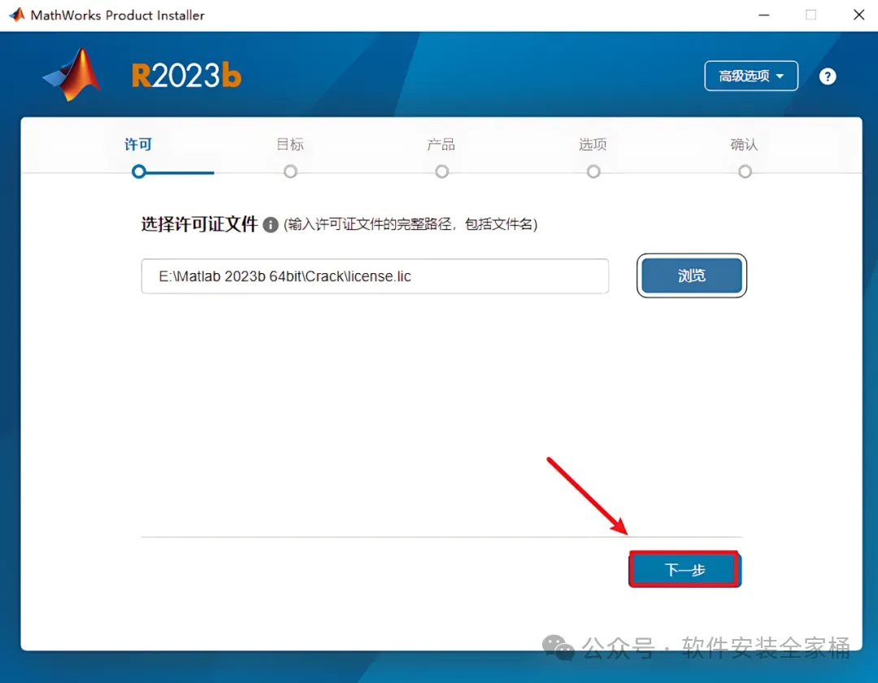Screen dimensions: 878x683
Task: Select the 许可 step tab
Action: [138, 145]
